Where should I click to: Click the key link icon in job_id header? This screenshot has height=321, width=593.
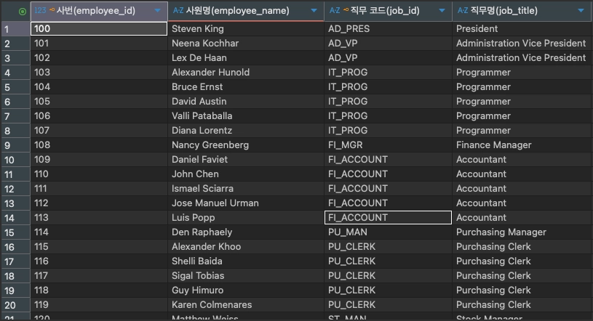click(x=346, y=10)
